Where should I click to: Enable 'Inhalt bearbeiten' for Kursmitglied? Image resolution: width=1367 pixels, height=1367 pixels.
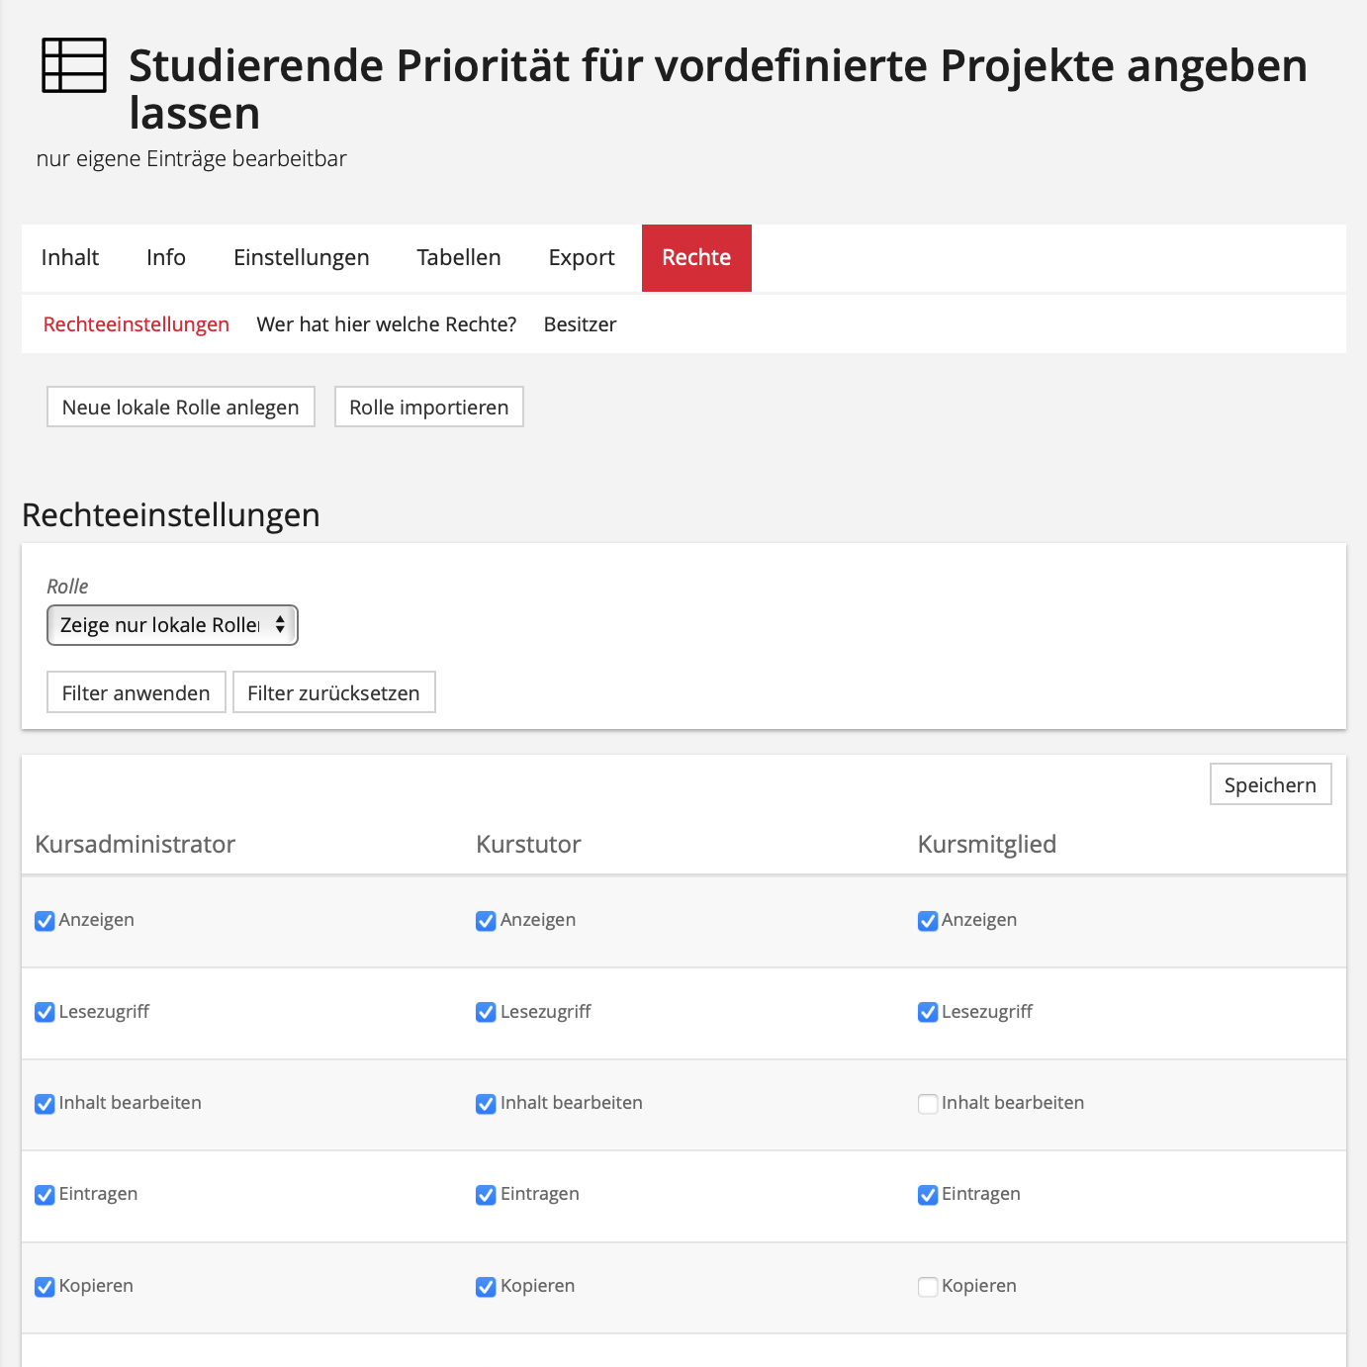pos(928,1104)
